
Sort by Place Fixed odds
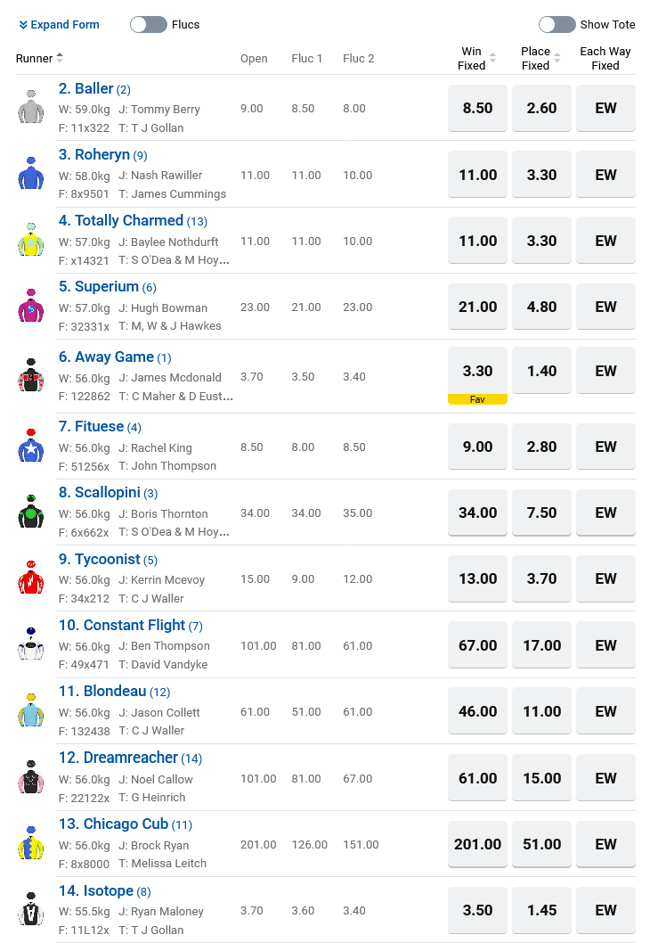[557, 59]
